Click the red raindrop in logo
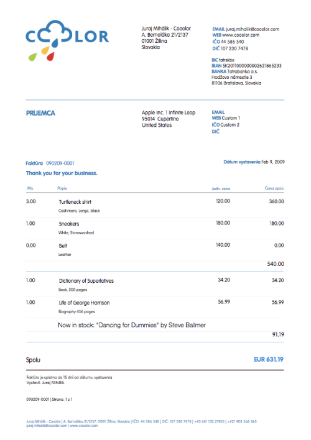Screen dimensions: 311x440 50,57
